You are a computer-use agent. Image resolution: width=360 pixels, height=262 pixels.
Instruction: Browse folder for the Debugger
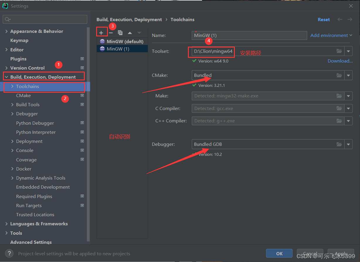(339, 144)
